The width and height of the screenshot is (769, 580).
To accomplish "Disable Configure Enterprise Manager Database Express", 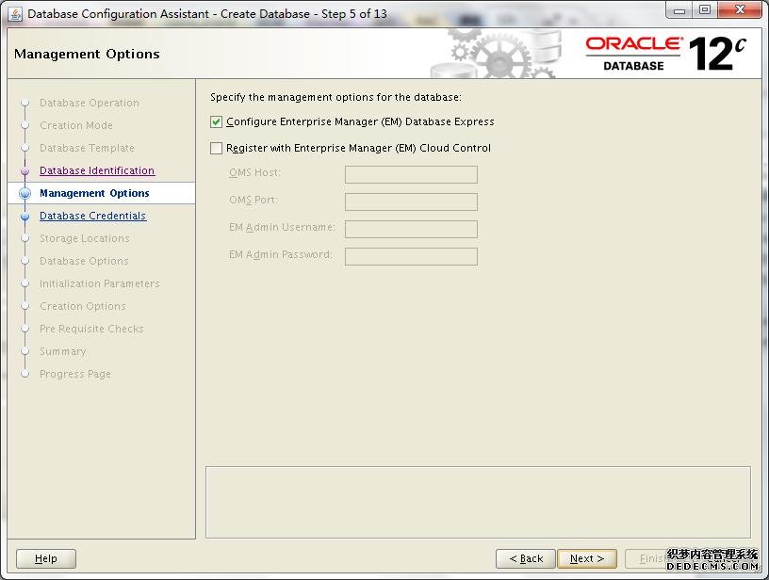I will (217, 121).
